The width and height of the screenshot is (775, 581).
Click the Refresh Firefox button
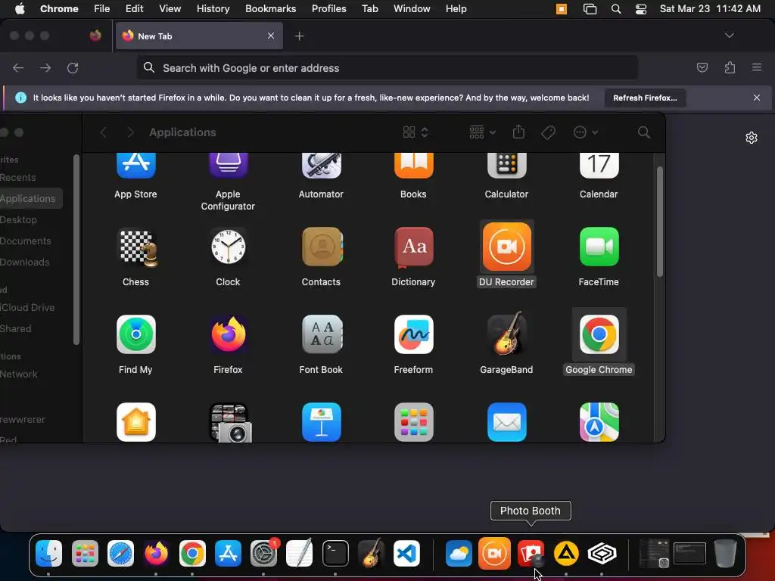(x=645, y=98)
